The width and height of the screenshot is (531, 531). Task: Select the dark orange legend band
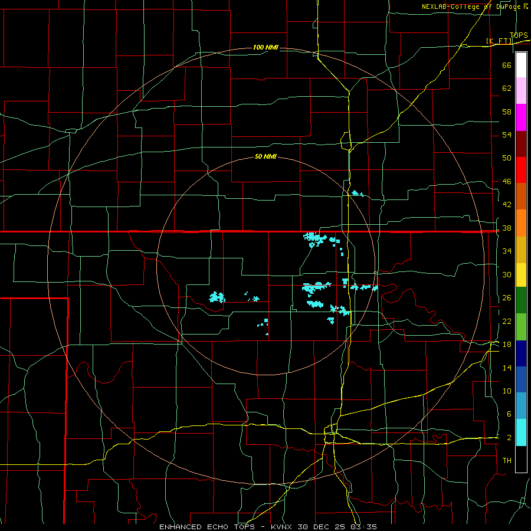pos(521,196)
